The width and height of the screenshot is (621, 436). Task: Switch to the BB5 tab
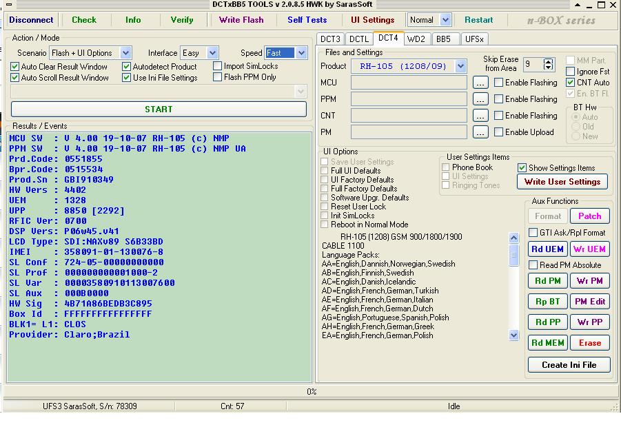click(x=443, y=39)
